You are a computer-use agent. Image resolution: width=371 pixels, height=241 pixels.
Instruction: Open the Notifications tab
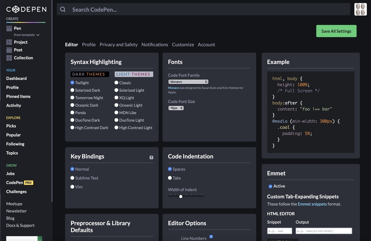coord(155,44)
